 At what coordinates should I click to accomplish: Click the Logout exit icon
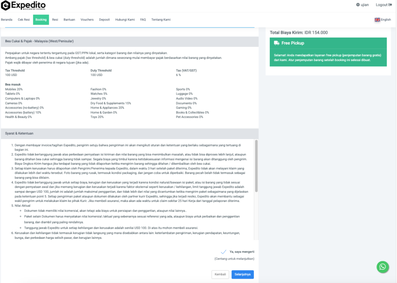click(x=390, y=5)
